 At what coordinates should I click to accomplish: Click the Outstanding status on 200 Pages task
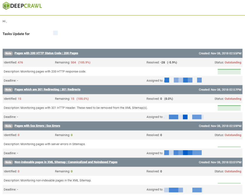click(233, 62)
